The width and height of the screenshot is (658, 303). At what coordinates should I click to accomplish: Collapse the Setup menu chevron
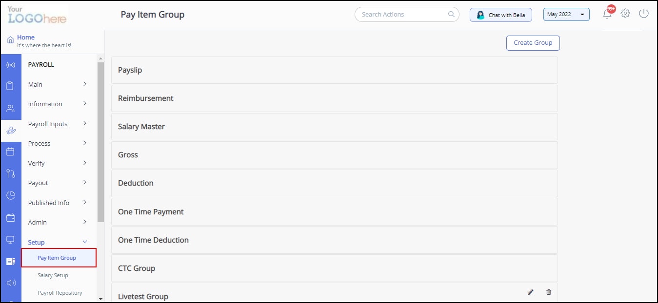[x=85, y=242]
